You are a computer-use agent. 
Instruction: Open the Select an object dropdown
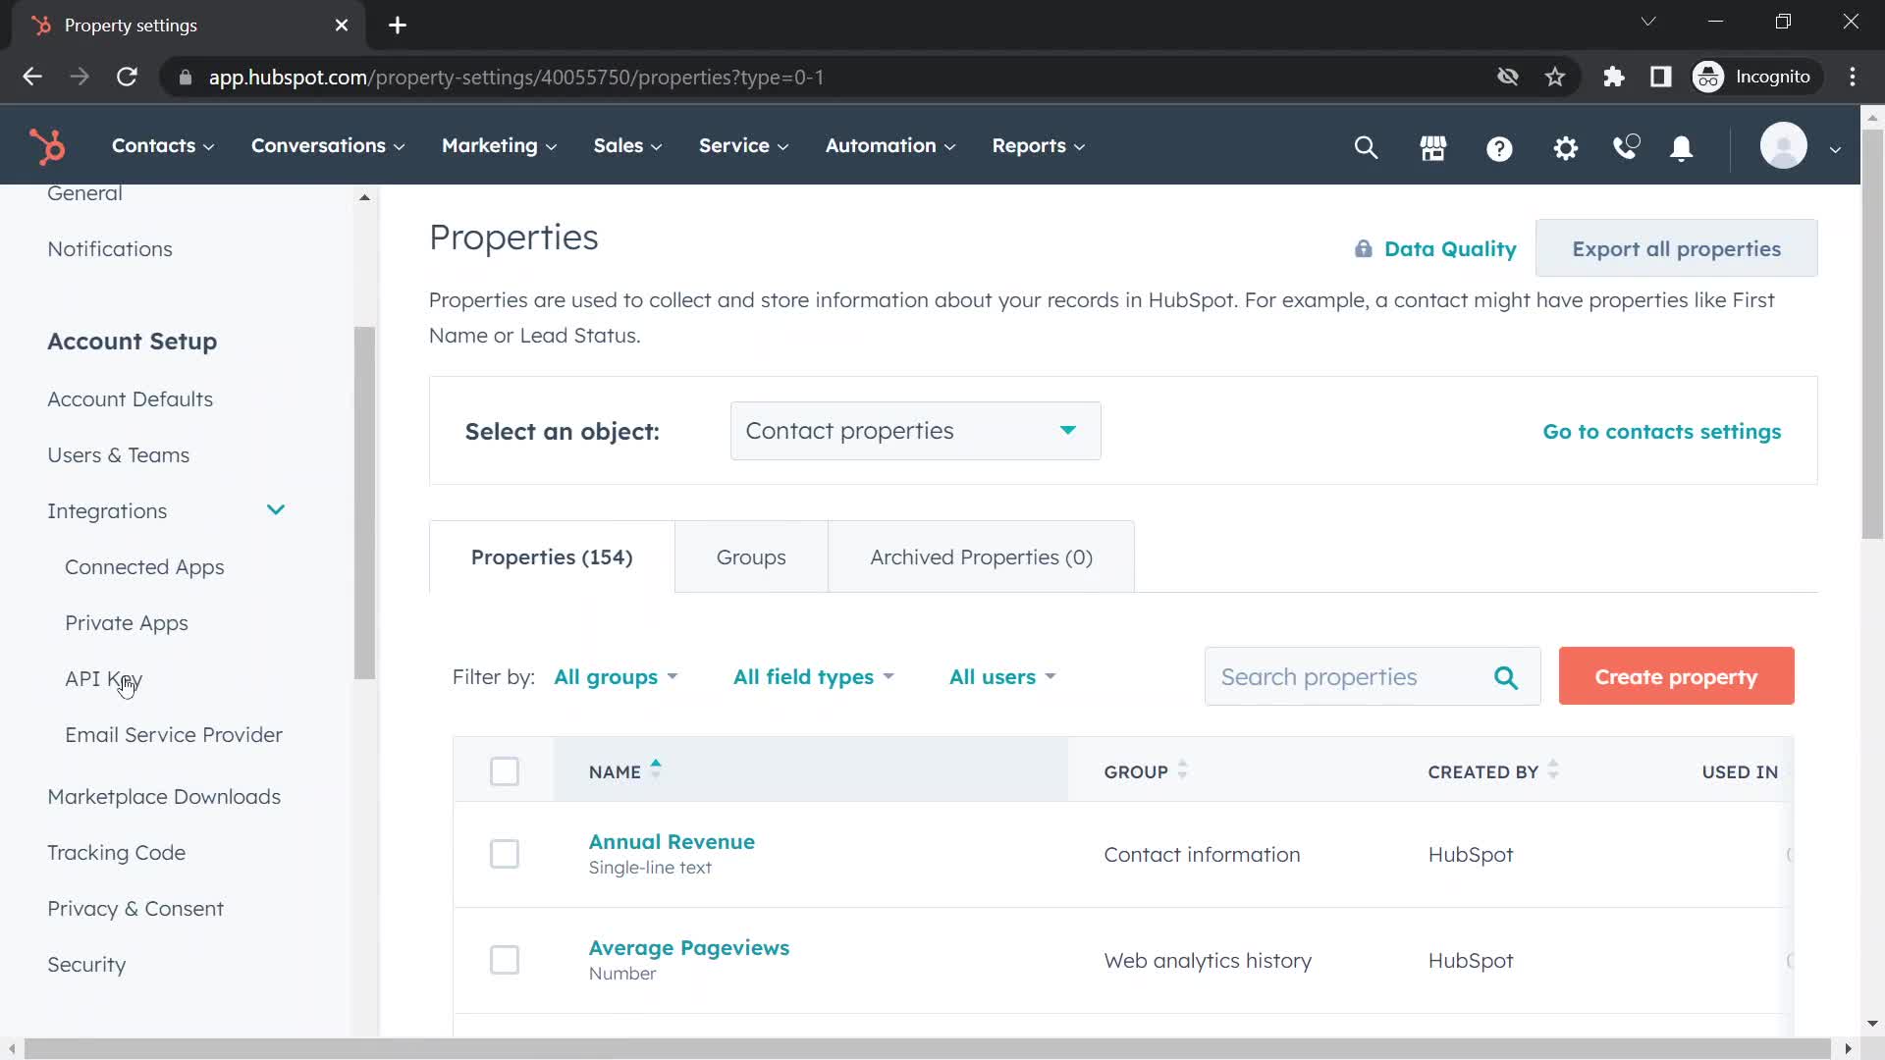pyautogui.click(x=913, y=431)
